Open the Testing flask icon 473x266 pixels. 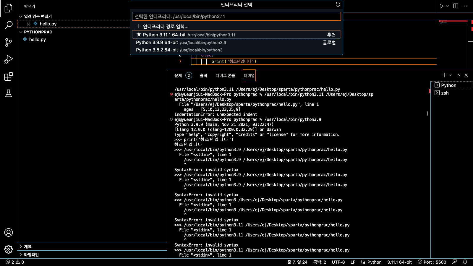coord(9,93)
